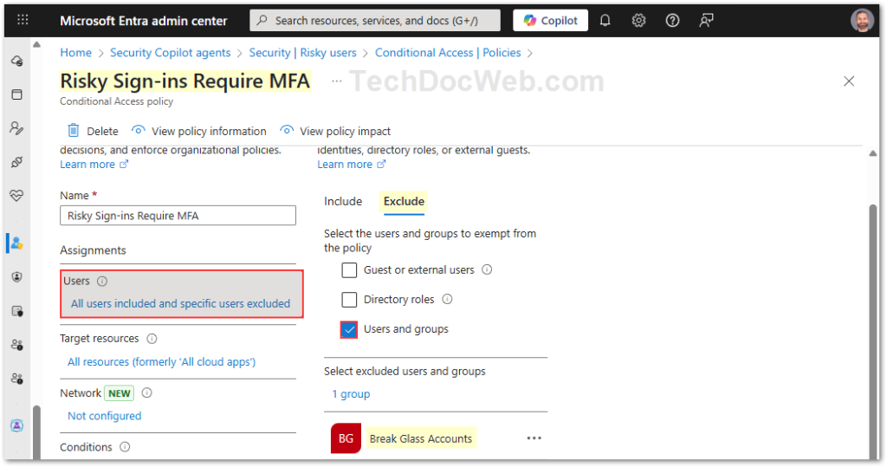Click the policy Name input field
Viewport: 887px width, 467px height.
tap(178, 216)
